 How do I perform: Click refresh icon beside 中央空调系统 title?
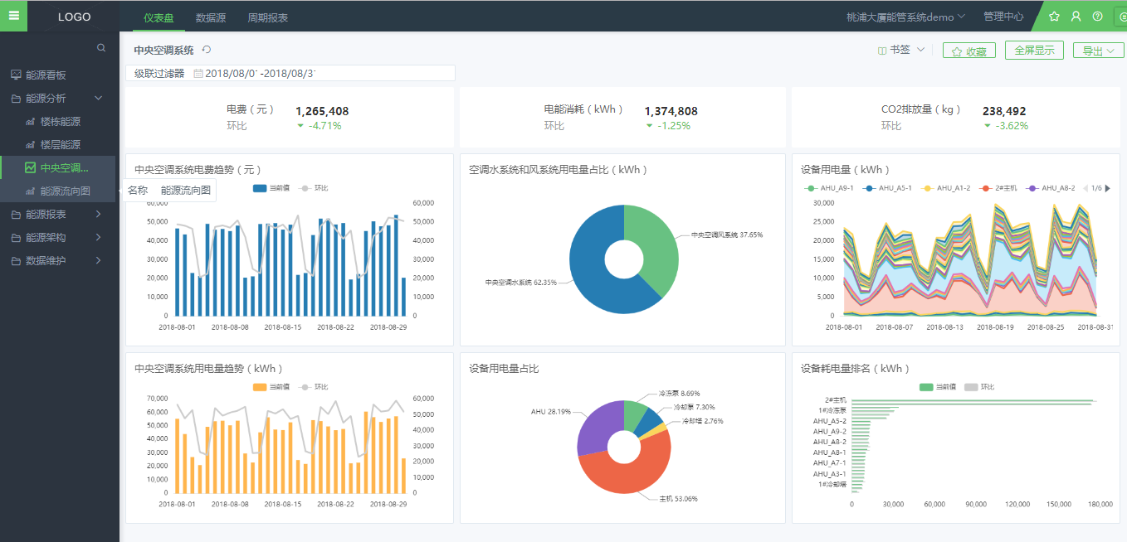(207, 50)
